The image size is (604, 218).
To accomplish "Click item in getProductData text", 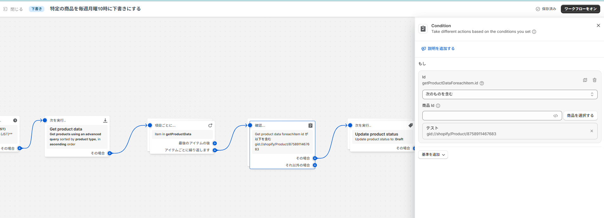I will pos(173,134).
